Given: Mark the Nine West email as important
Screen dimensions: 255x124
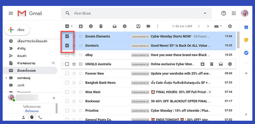Looking at the screenshot, I should (x=81, y=92).
